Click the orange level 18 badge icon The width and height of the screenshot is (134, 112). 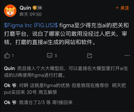click(x=35, y=8)
